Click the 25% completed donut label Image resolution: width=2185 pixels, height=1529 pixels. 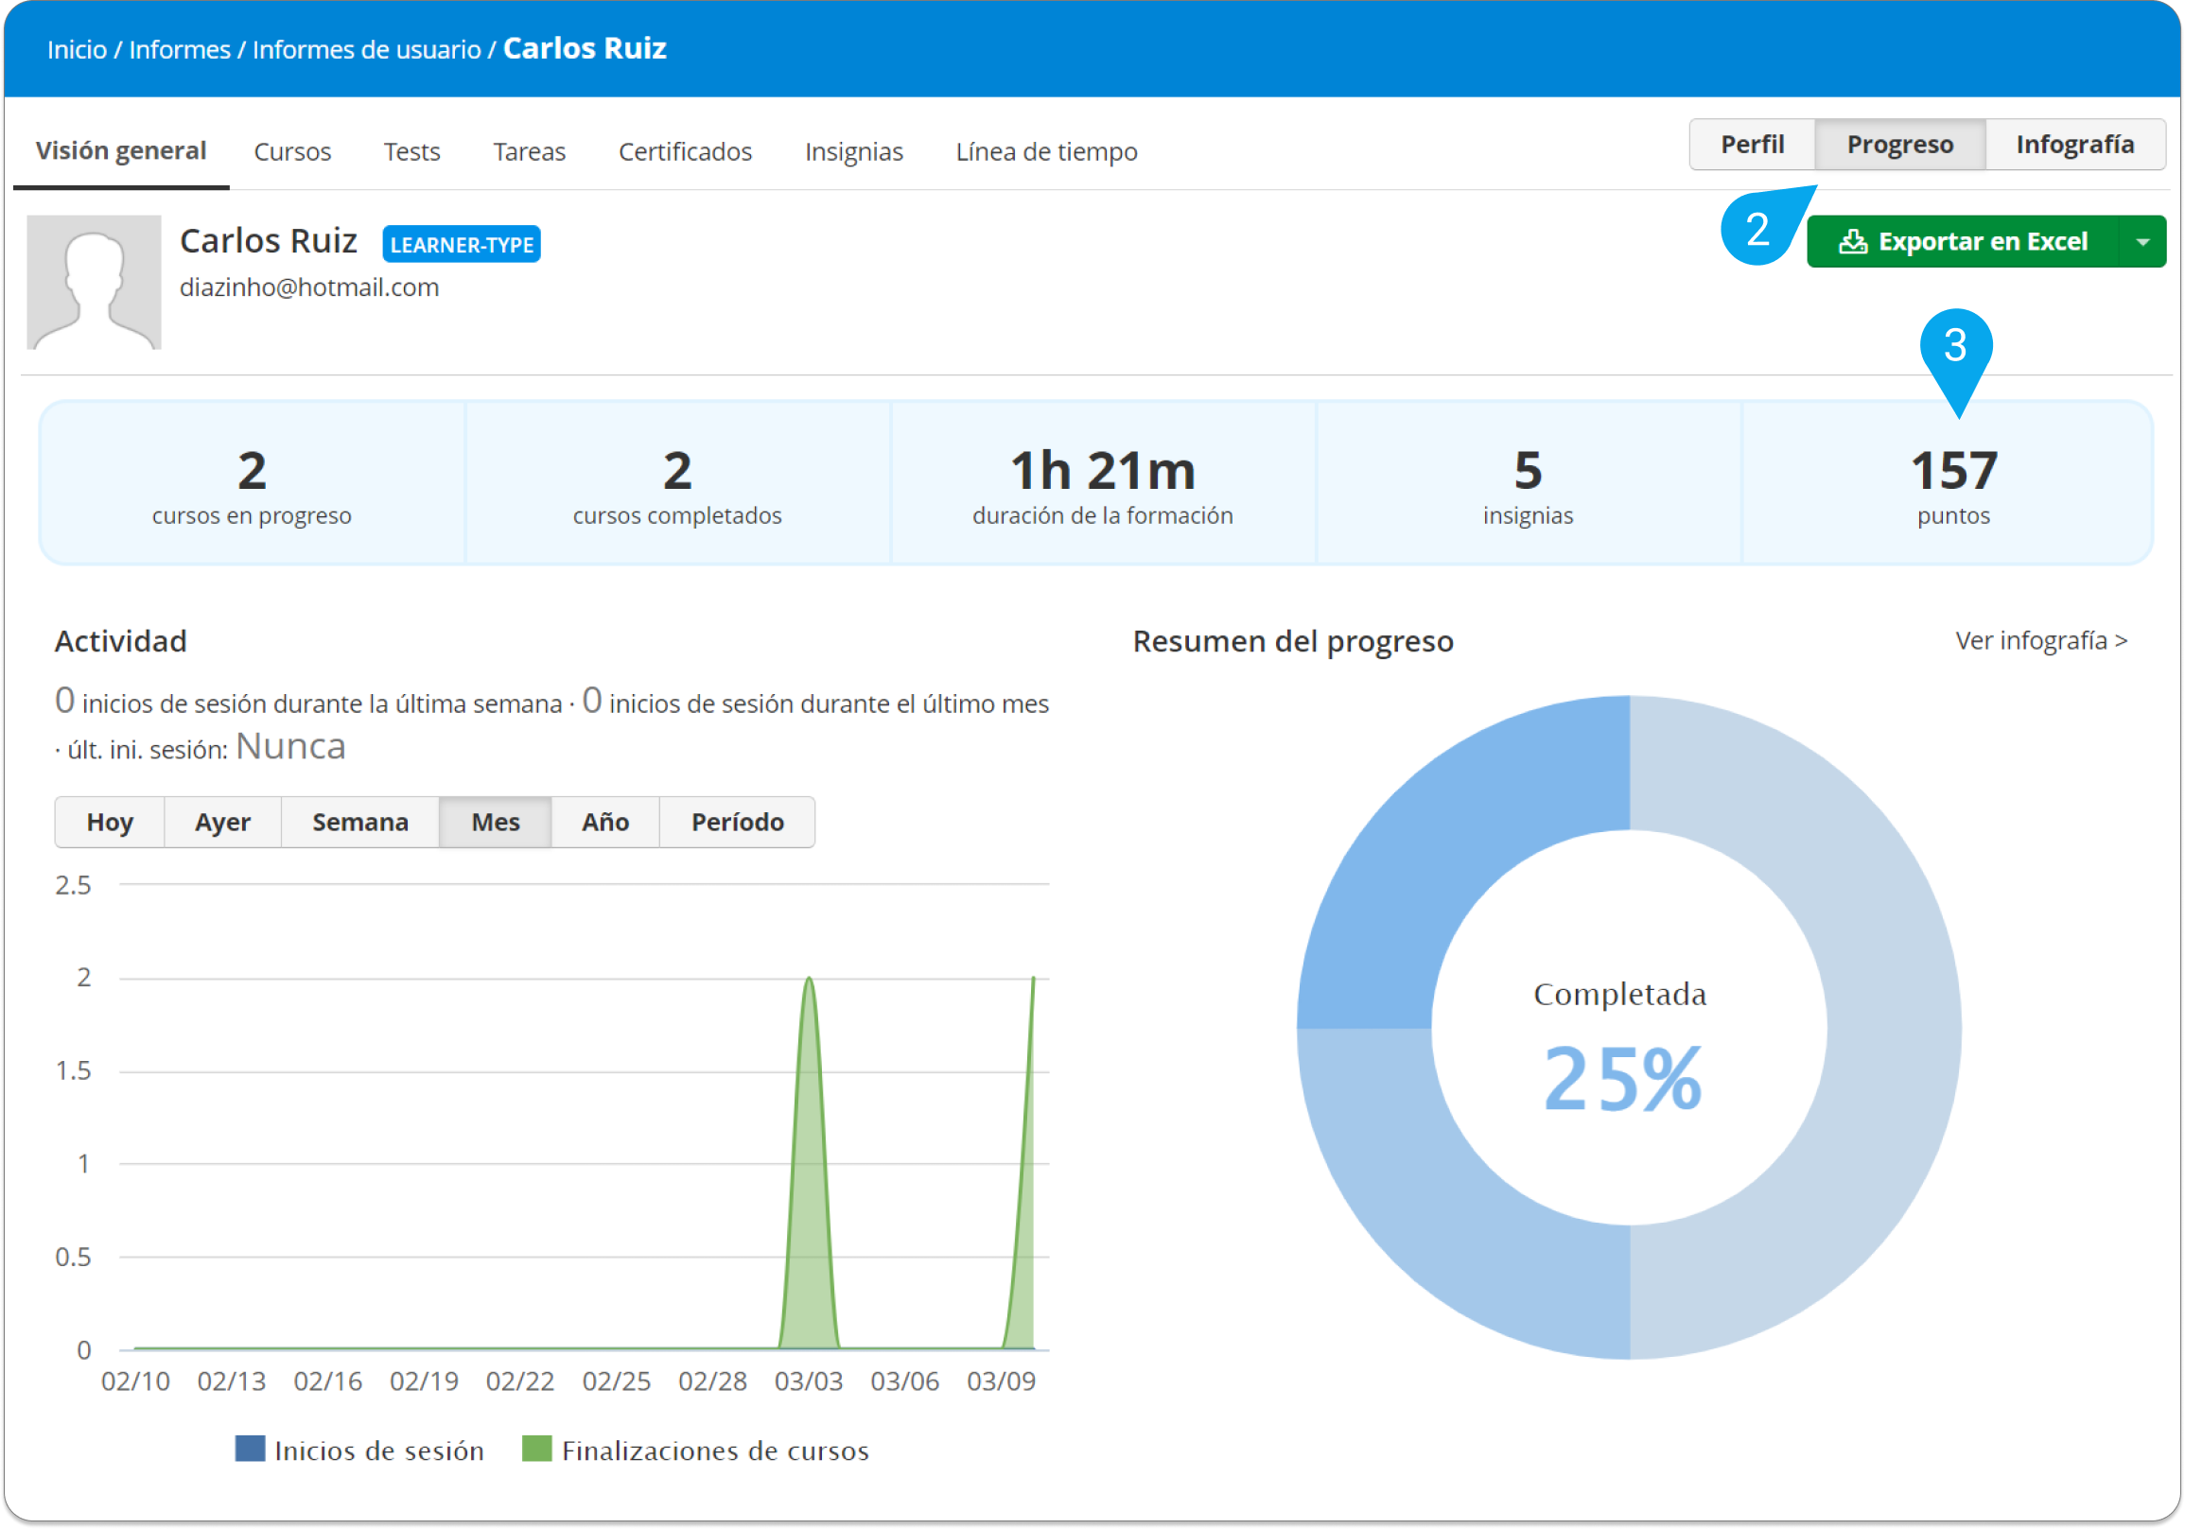pyautogui.click(x=1621, y=1079)
